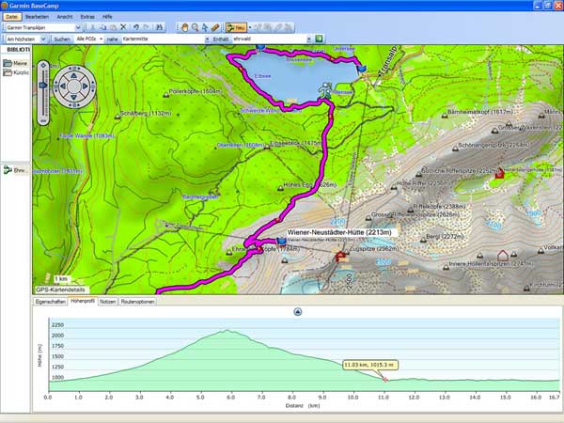Open the Hilfe menu
Viewport: 564px width, 423px height.
click(107, 17)
